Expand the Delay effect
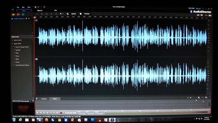Image resolution: width=218 pixels, height=123 pixels. coord(14,59)
